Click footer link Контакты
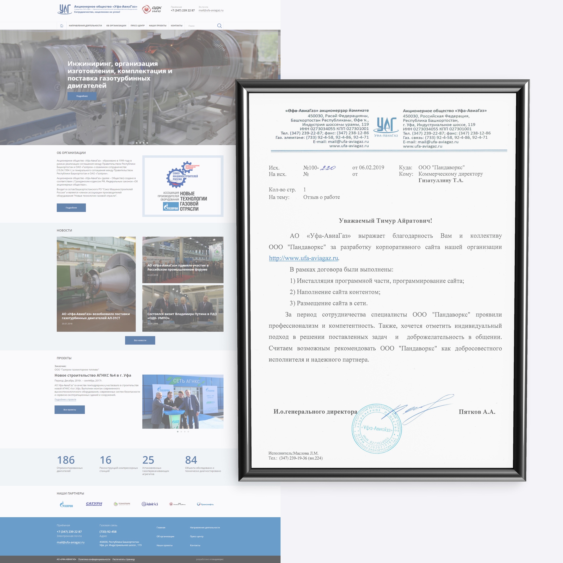The width and height of the screenshot is (563, 563). (195, 545)
